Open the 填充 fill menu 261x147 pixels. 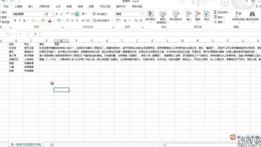coord(219,17)
